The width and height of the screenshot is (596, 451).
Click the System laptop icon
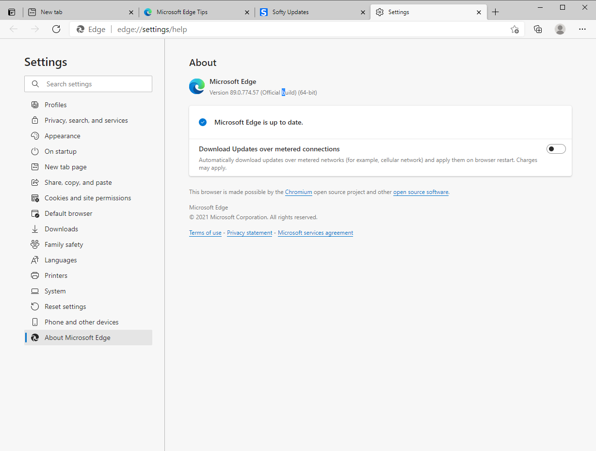(35, 291)
